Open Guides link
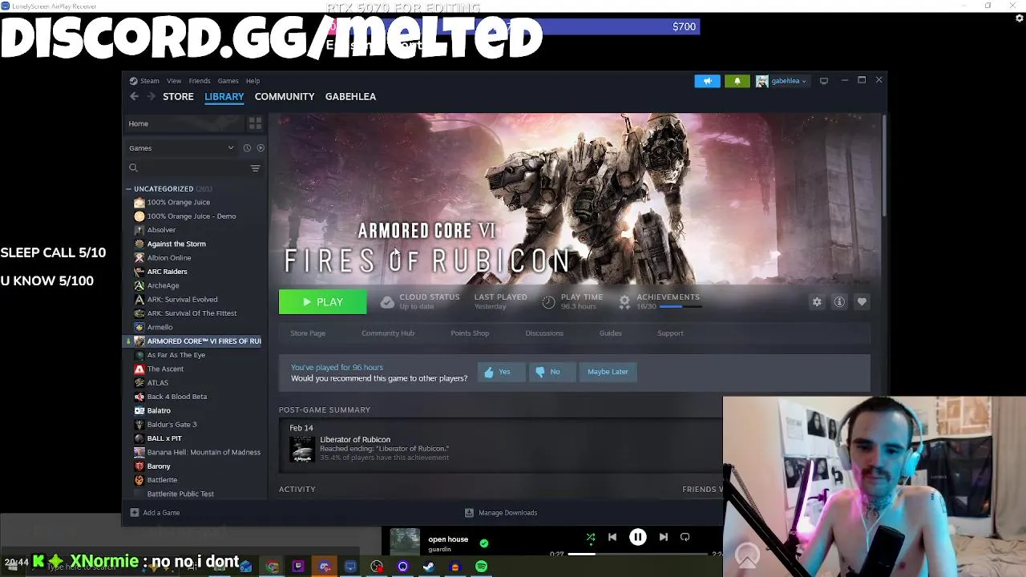Viewport: 1026px width, 577px height. pyautogui.click(x=611, y=333)
